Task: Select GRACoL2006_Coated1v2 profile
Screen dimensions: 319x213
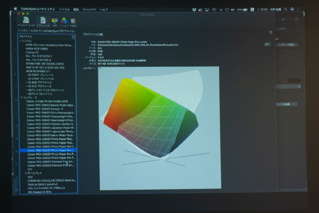Action: tap(43, 184)
